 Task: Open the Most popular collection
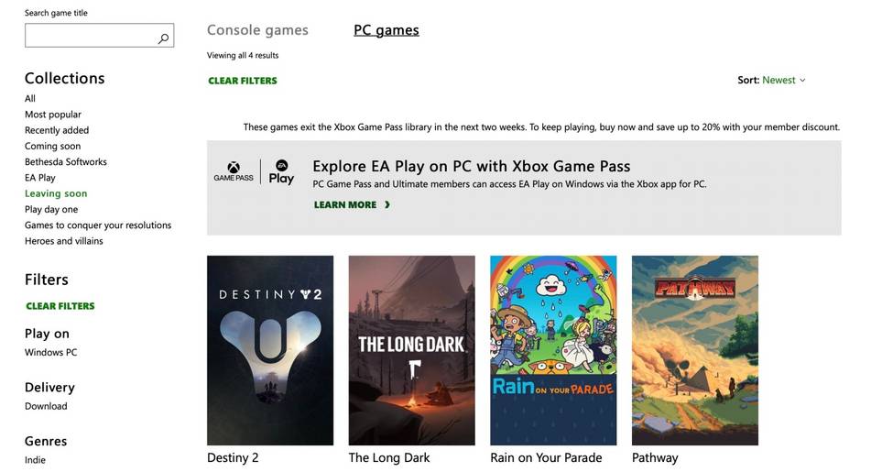53,115
